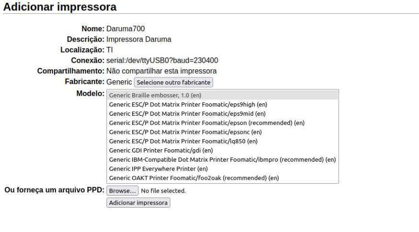
Task: Select Generic IPP Everywhere Printer
Action: pos(158,169)
